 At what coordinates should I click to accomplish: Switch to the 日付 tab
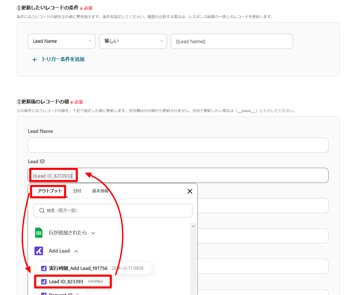tap(77, 191)
